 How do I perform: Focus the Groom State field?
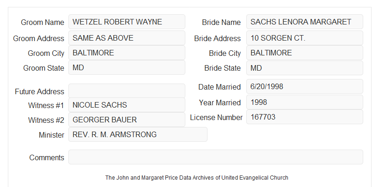[x=127, y=67]
